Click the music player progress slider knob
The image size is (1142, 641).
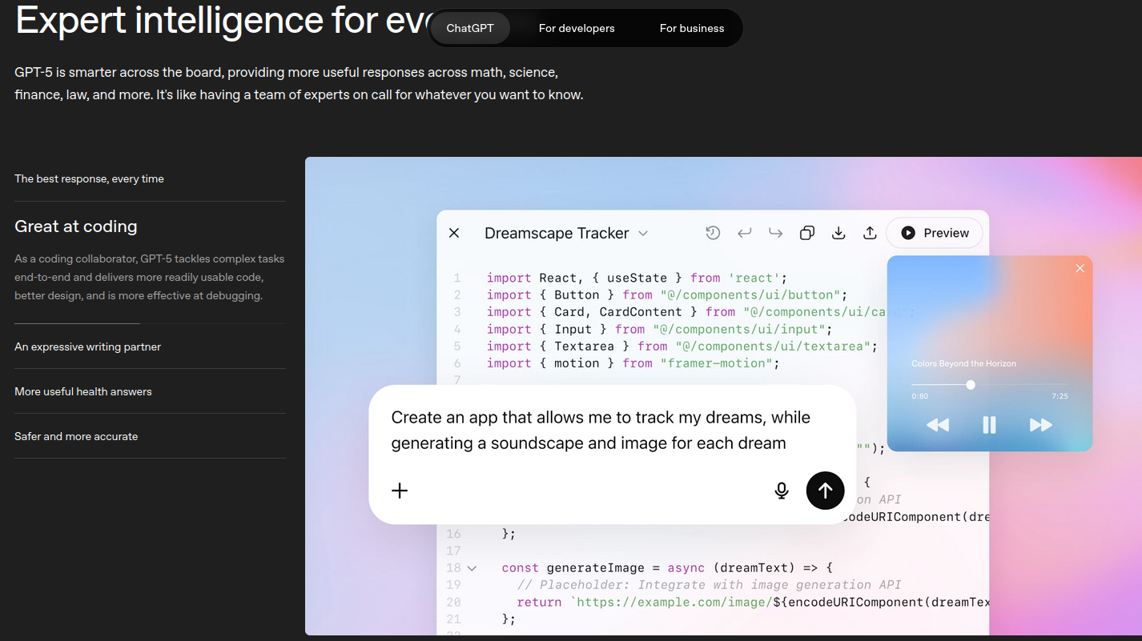[971, 385]
